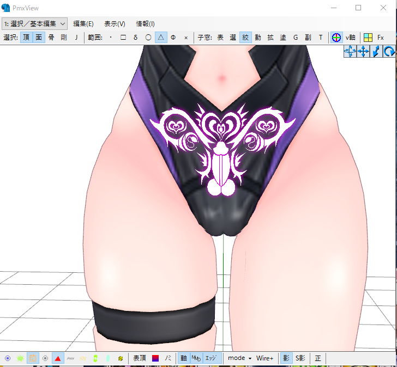Toggle vertex selection (頂)

(x=26, y=38)
